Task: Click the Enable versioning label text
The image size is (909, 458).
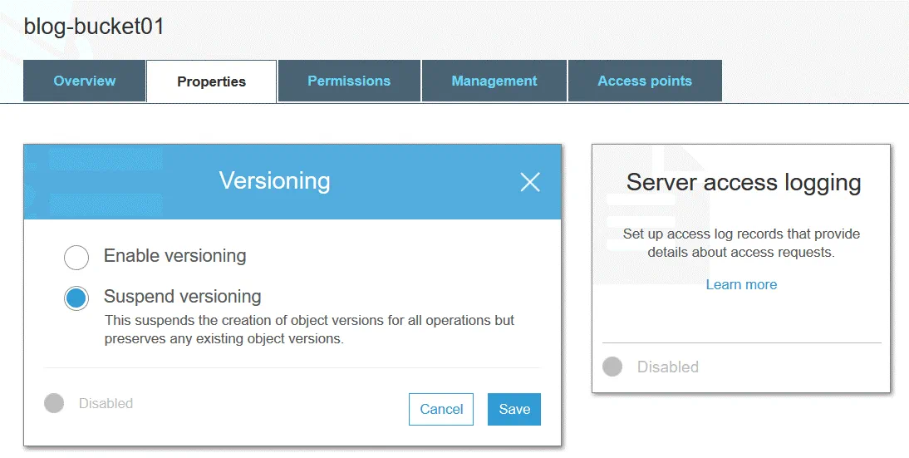Action: click(174, 256)
